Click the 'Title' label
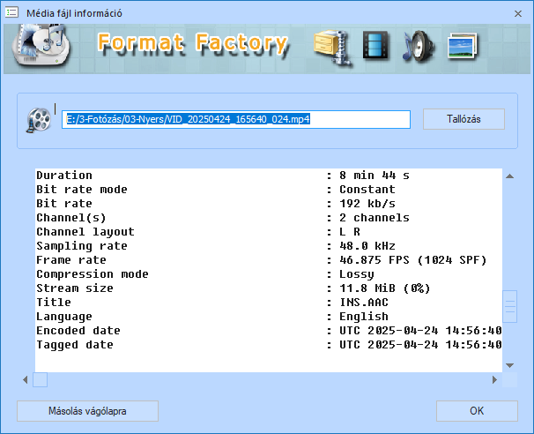 coord(54,302)
